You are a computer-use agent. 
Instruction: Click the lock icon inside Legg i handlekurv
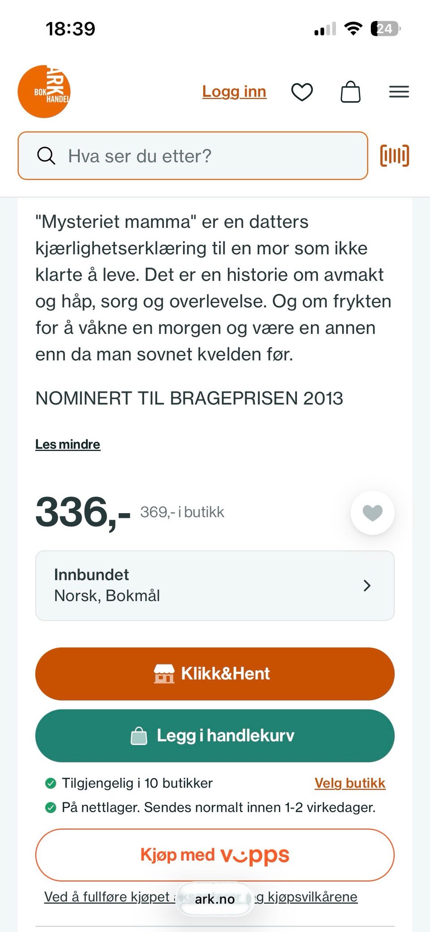point(140,735)
